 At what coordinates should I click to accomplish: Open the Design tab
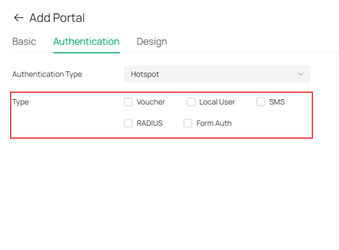(152, 41)
